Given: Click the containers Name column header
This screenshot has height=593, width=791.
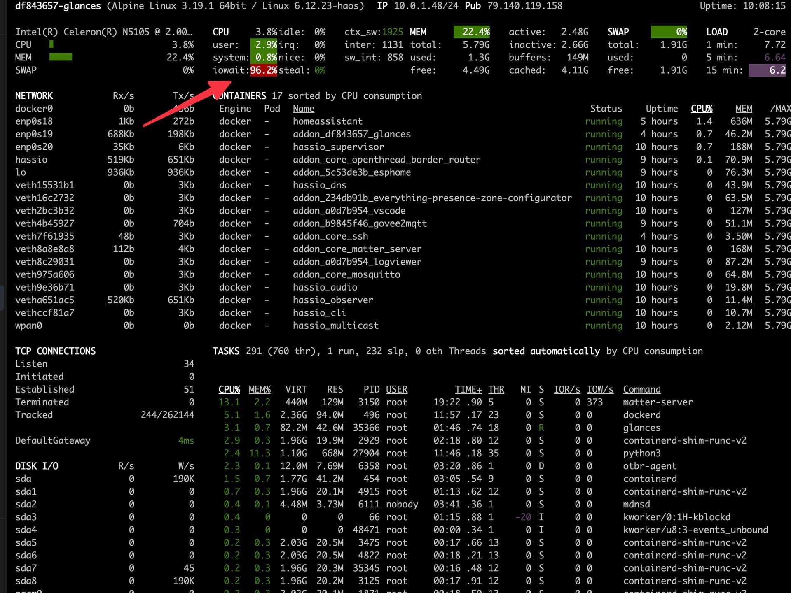Looking at the screenshot, I should pos(304,109).
